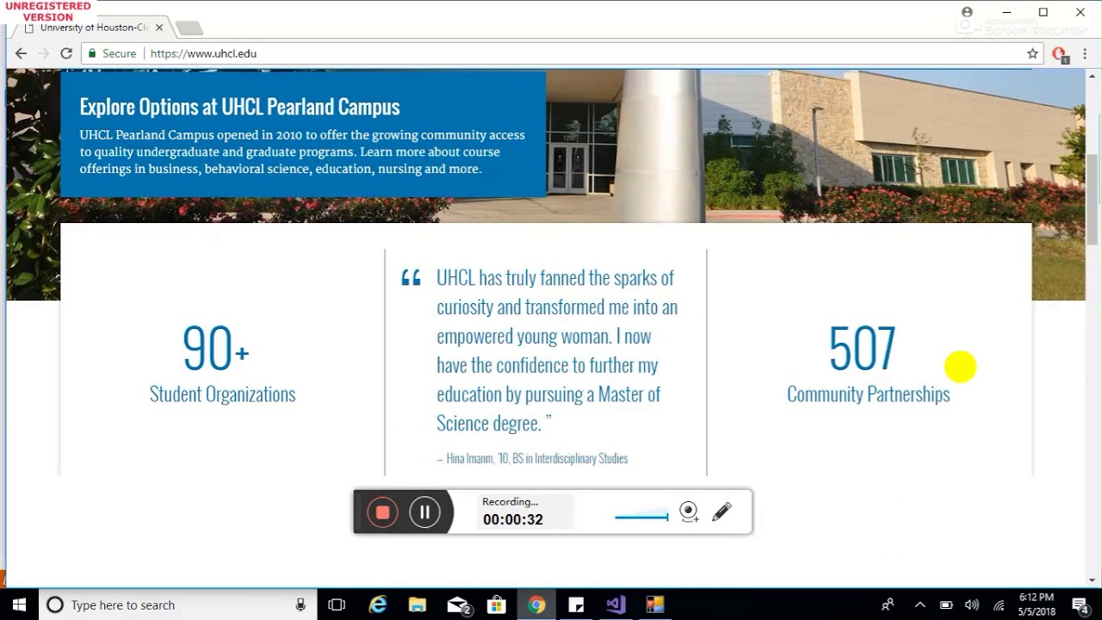
Task: Bookmark this page with the star
Action: [1032, 53]
